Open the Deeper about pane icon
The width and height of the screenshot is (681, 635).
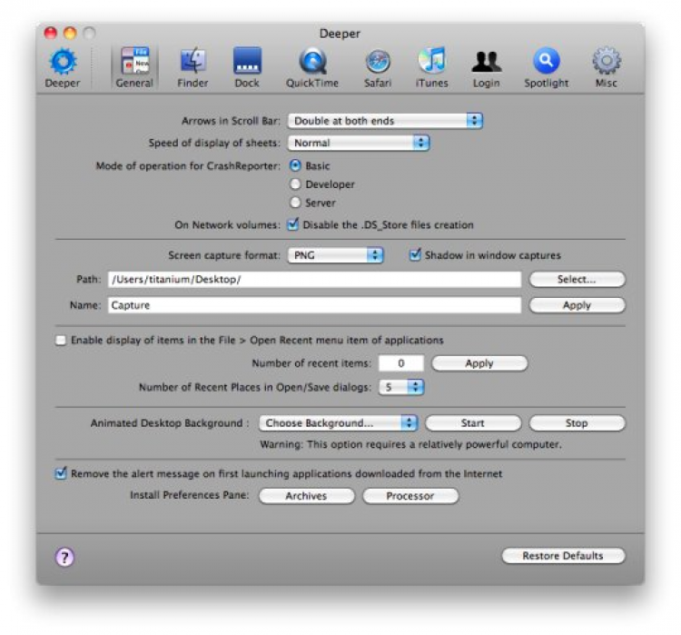pyautogui.click(x=63, y=67)
